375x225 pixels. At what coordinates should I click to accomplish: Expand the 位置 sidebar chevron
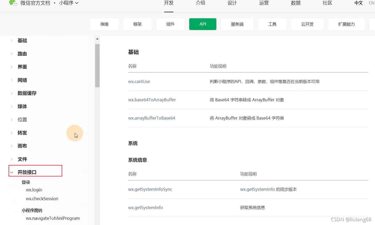pyautogui.click(x=11, y=120)
